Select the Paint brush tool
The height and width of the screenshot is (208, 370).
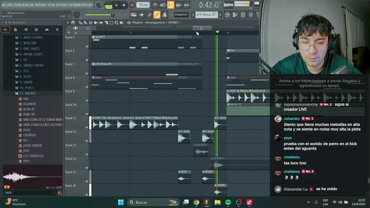[85, 23]
